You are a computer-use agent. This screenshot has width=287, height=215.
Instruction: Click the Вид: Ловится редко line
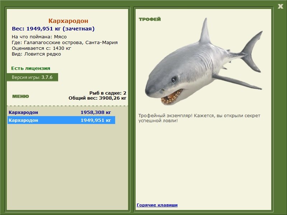click(36, 54)
